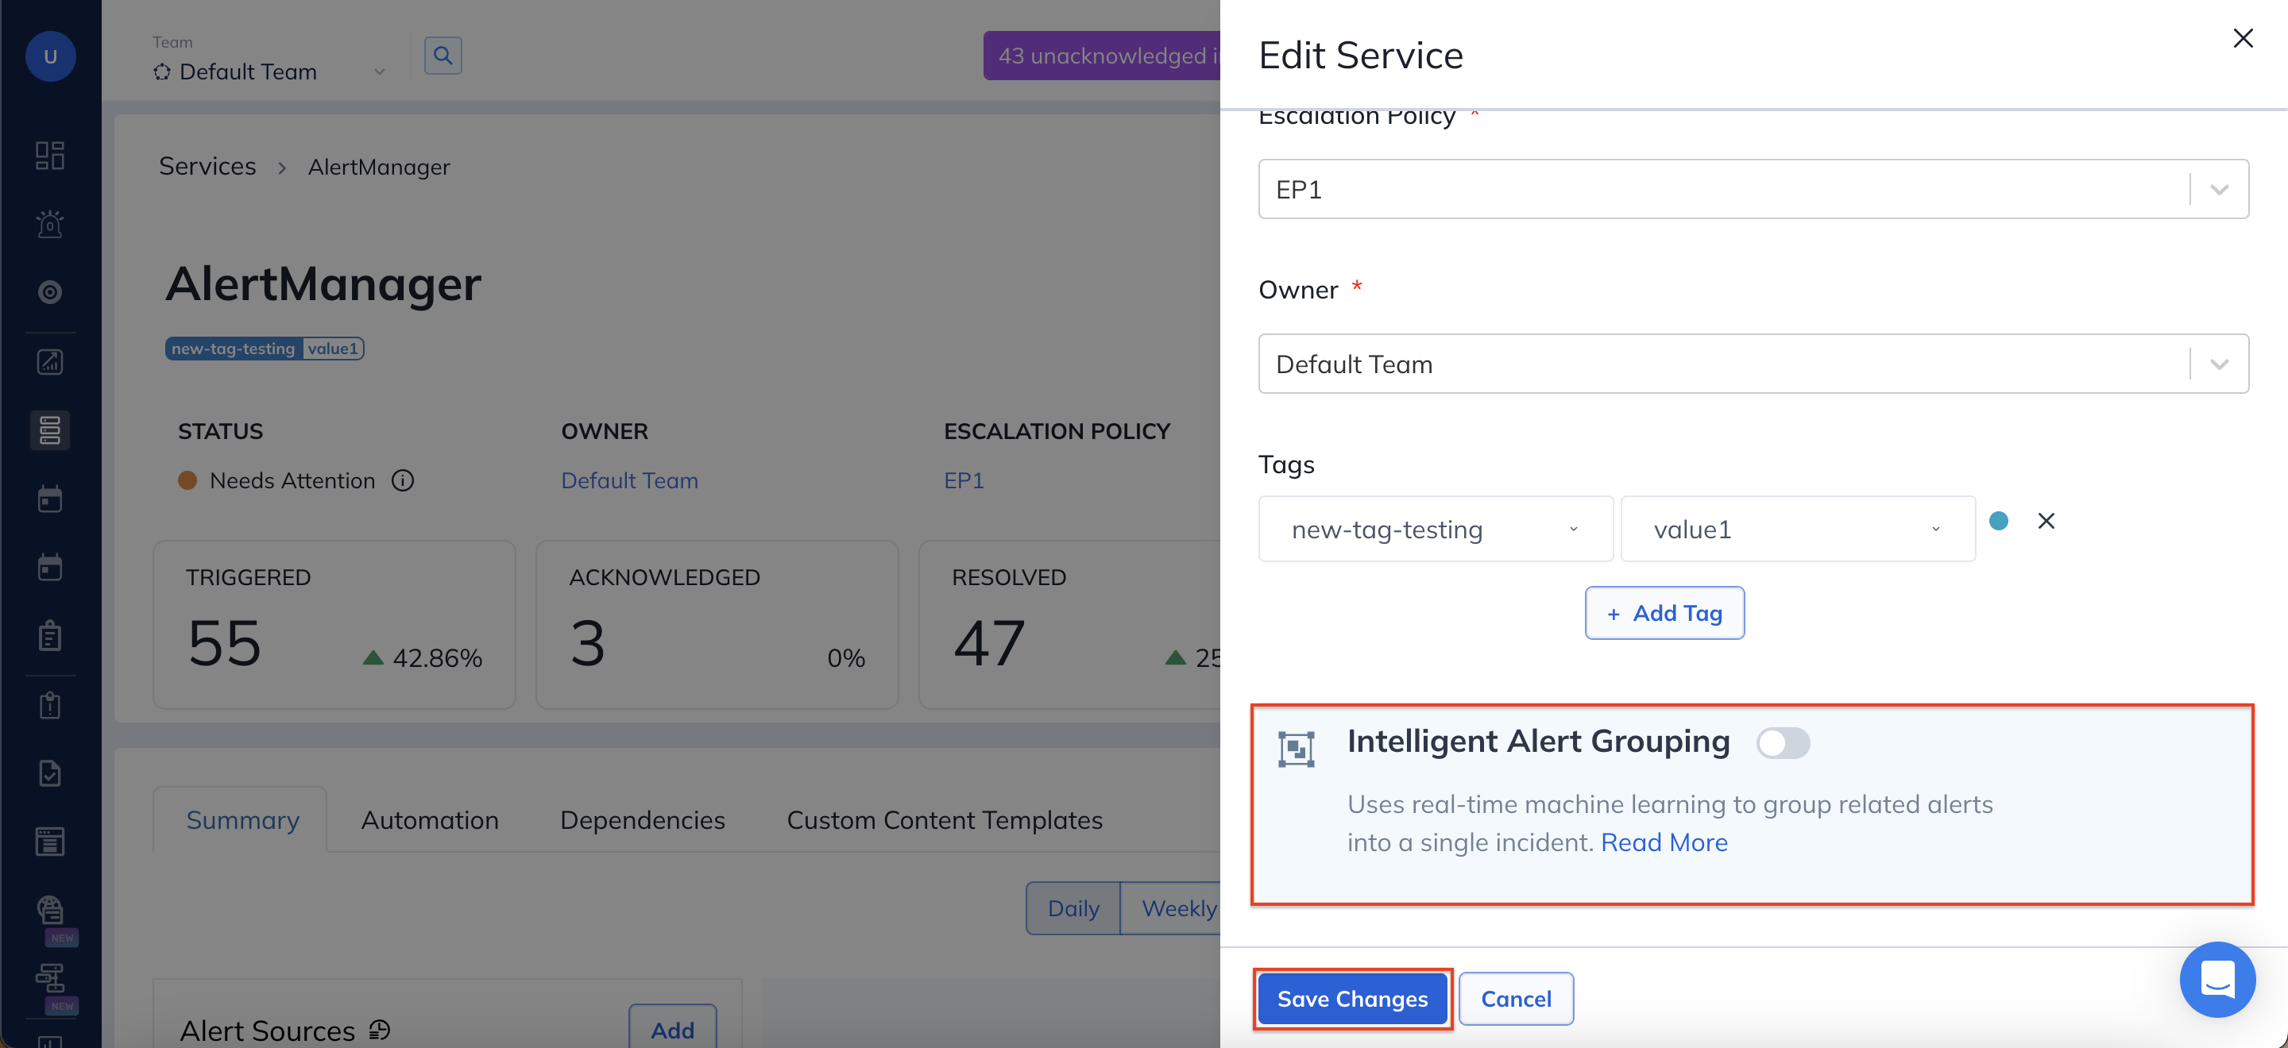
Task: Switch to the Automation tab
Action: pyautogui.click(x=429, y=820)
